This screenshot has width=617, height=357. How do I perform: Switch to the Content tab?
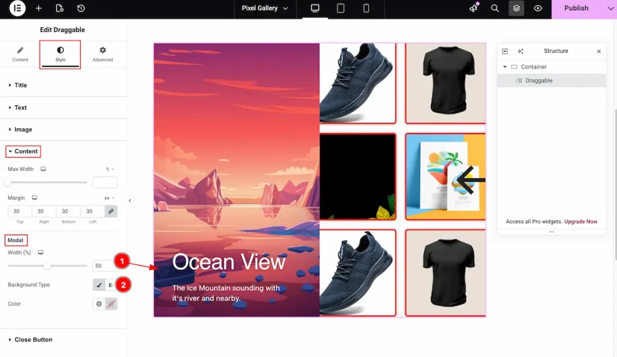20,54
